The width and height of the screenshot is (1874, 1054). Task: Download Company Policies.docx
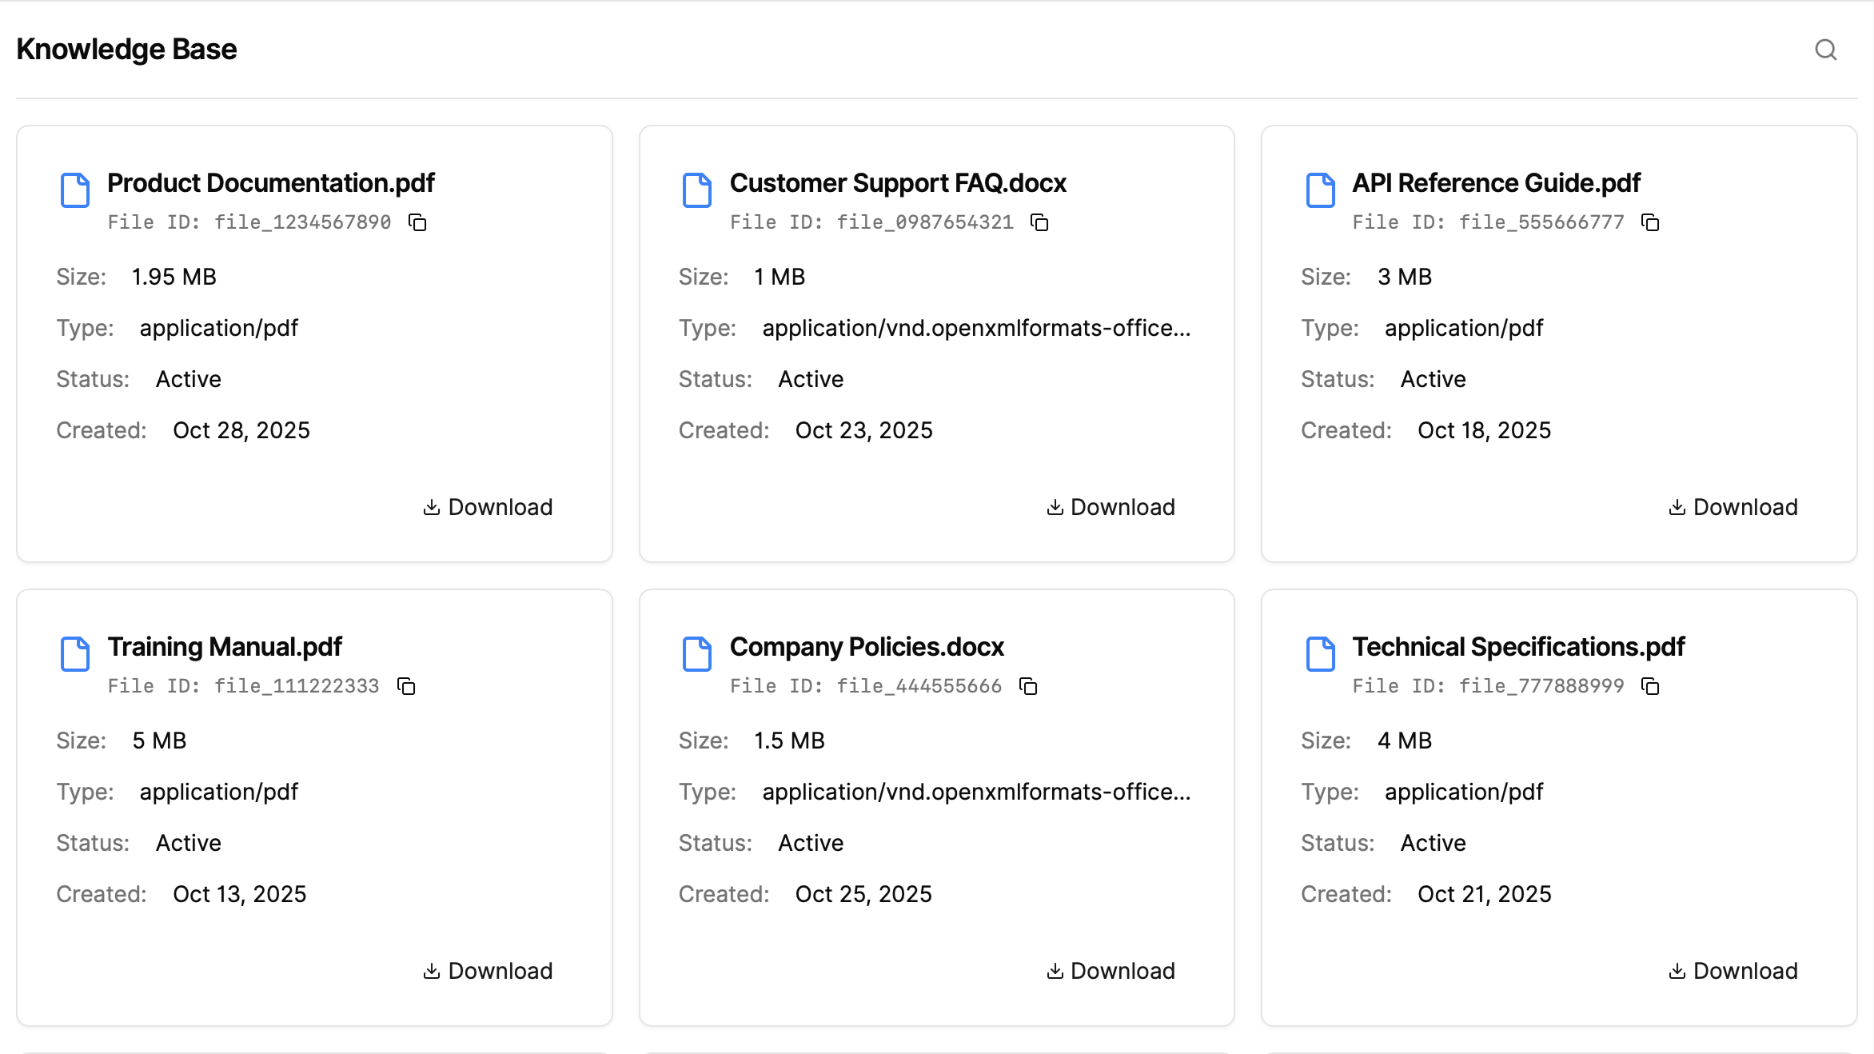pyautogui.click(x=1110, y=971)
